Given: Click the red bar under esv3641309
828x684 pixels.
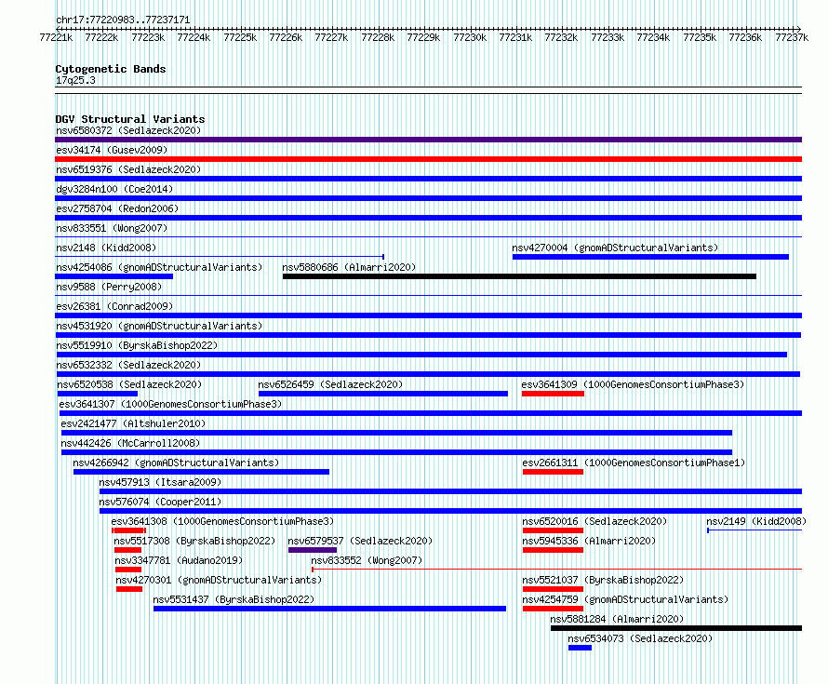Looking at the screenshot, I should pos(553,394).
